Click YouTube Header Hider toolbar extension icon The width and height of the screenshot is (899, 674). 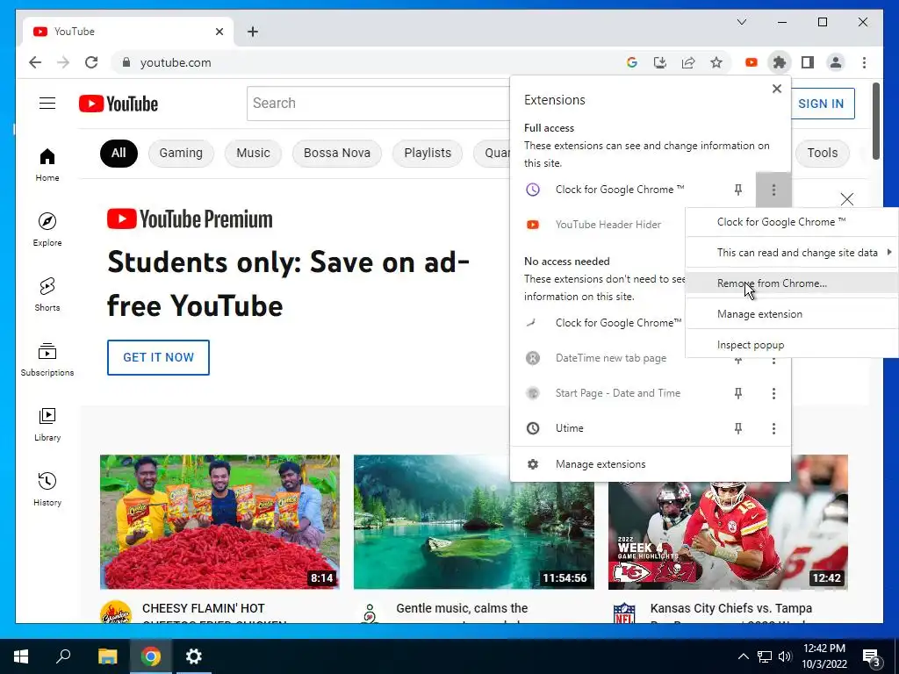752,62
